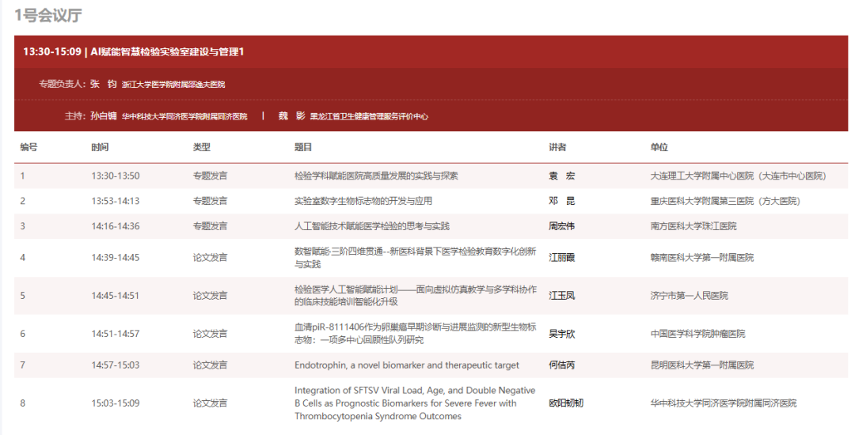
Task: Click unit 昆明医科大学第一附属医院
Action: [x=701, y=365]
